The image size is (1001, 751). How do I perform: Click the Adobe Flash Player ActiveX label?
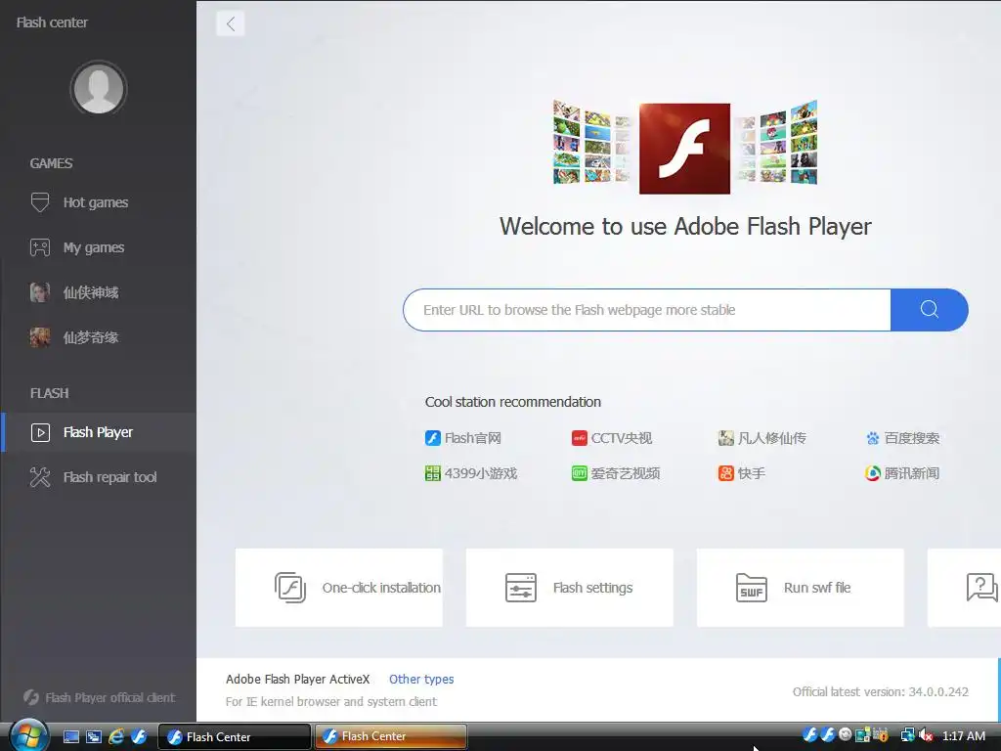point(297,679)
